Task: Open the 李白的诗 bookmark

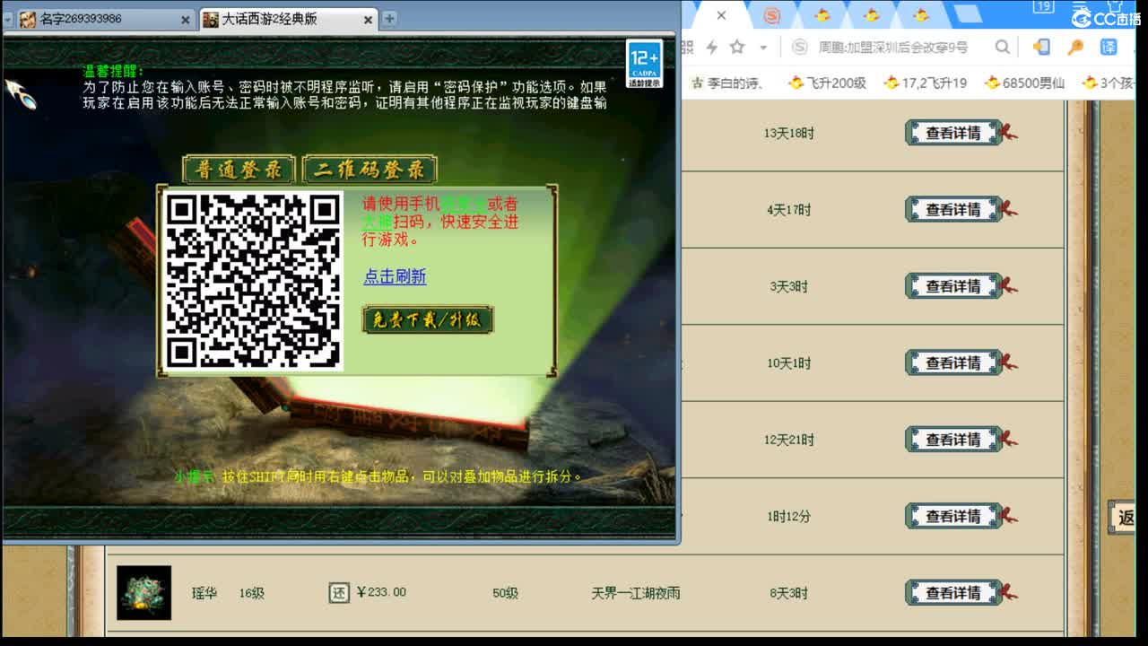Action: click(x=727, y=83)
